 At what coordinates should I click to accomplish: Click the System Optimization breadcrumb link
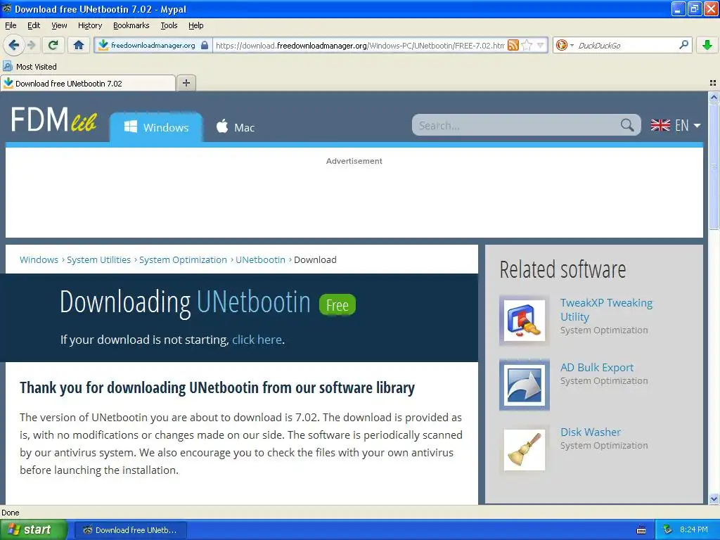click(x=184, y=259)
